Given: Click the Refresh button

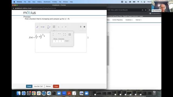Looking at the screenshot, I should pyautogui.click(x=48, y=86).
